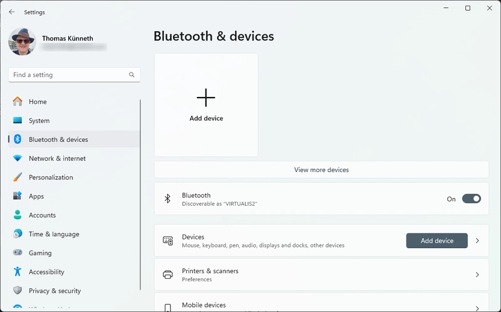Select Network & internet category
This screenshot has width=501, height=312.
[x=74, y=158]
